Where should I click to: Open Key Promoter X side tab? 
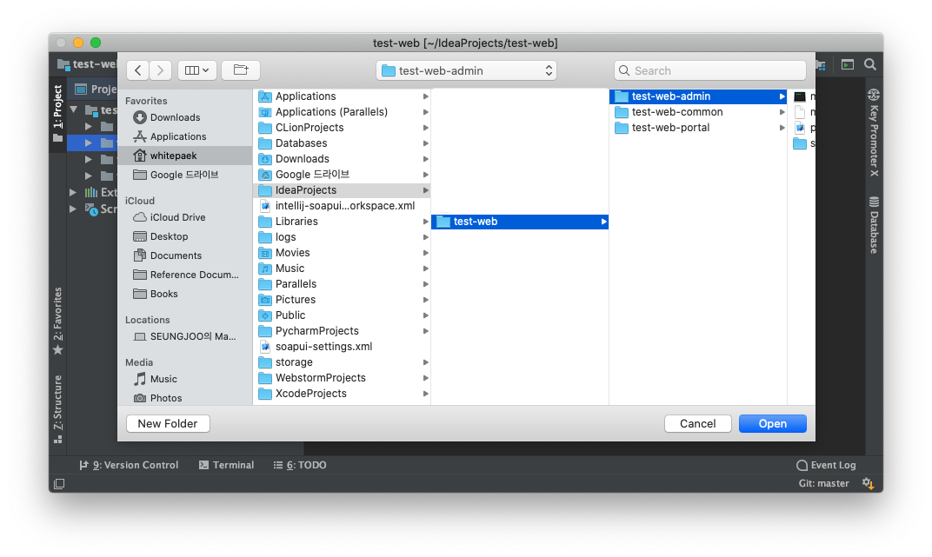click(x=874, y=133)
